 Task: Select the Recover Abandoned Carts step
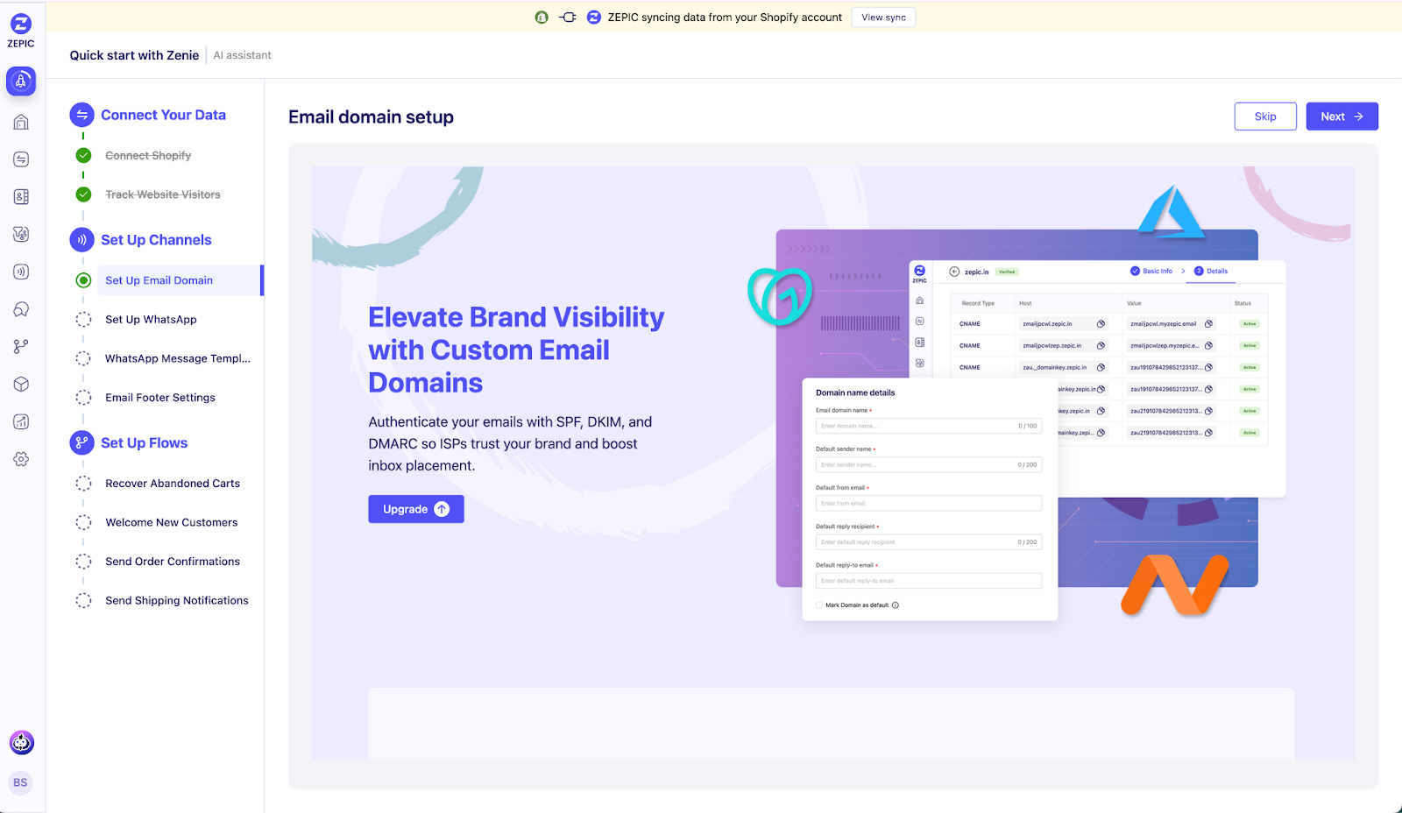(x=173, y=484)
